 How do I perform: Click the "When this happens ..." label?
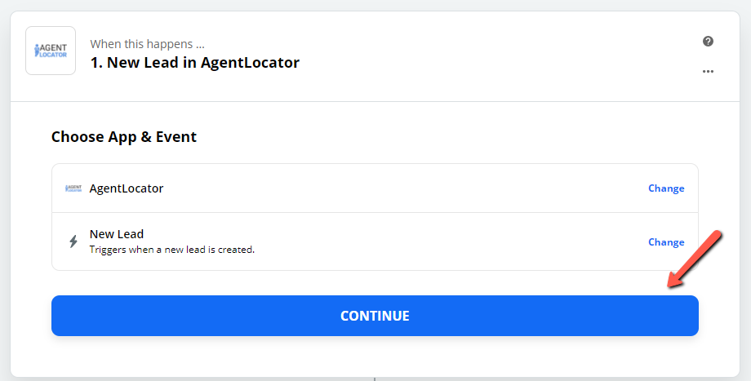pos(147,44)
